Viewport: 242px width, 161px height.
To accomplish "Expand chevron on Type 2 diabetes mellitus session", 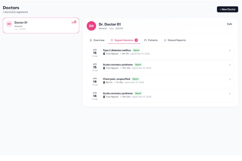I will [x=230, y=51].
